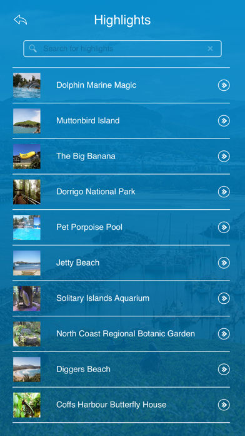This screenshot has width=245, height=436.
Task: Open Dolphin Marine Magic chevron arrow
Action: [x=224, y=85]
